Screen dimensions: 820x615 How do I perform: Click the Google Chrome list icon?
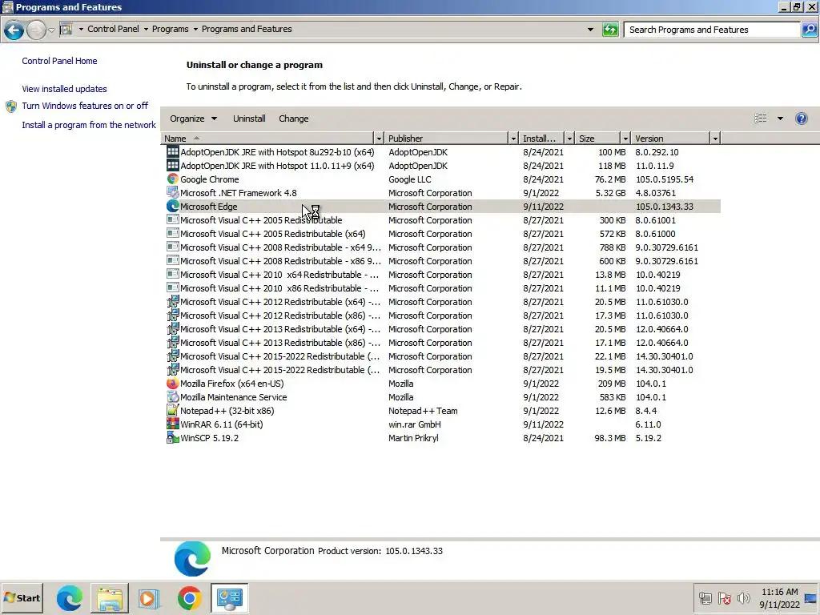click(172, 179)
